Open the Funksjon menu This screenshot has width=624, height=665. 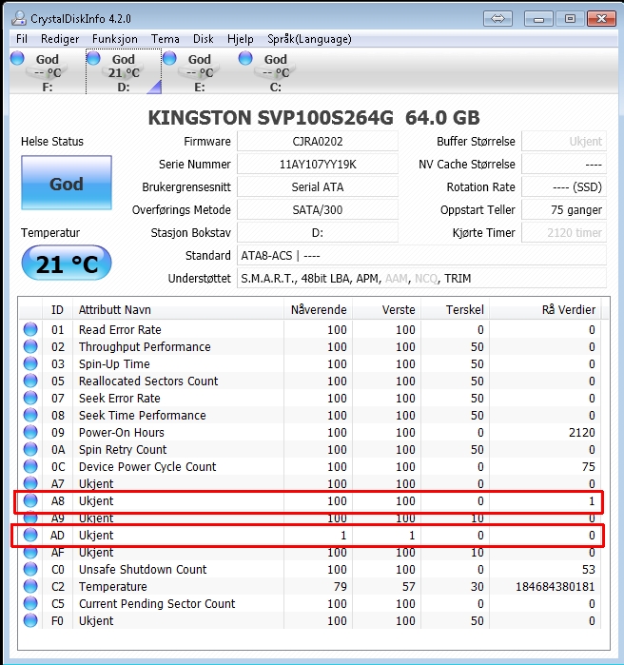point(115,39)
